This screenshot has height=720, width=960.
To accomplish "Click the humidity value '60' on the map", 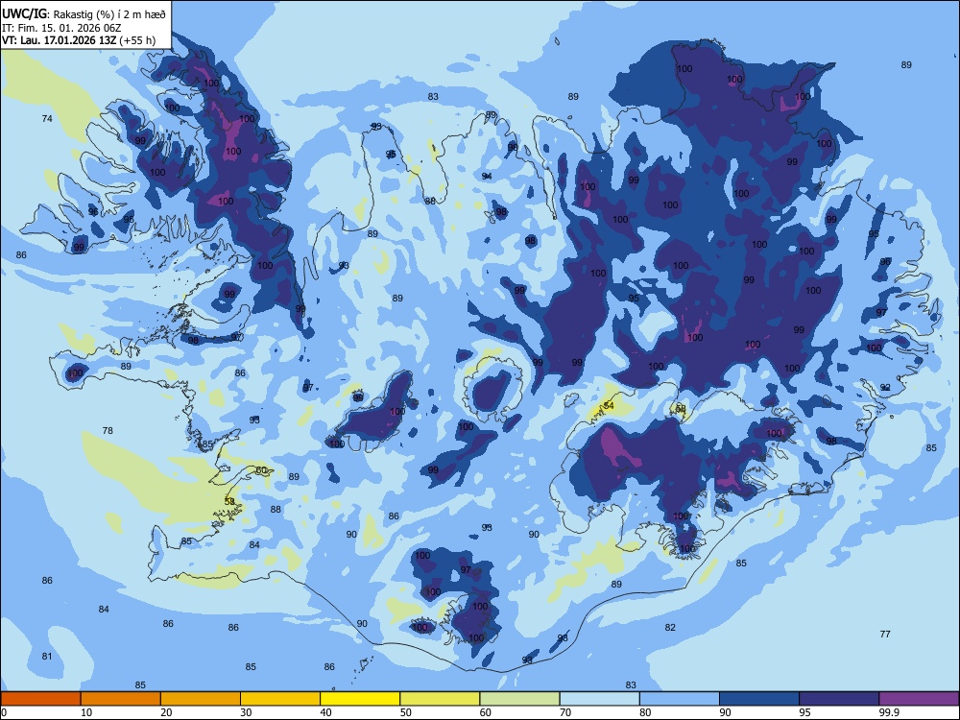I will (x=261, y=470).
